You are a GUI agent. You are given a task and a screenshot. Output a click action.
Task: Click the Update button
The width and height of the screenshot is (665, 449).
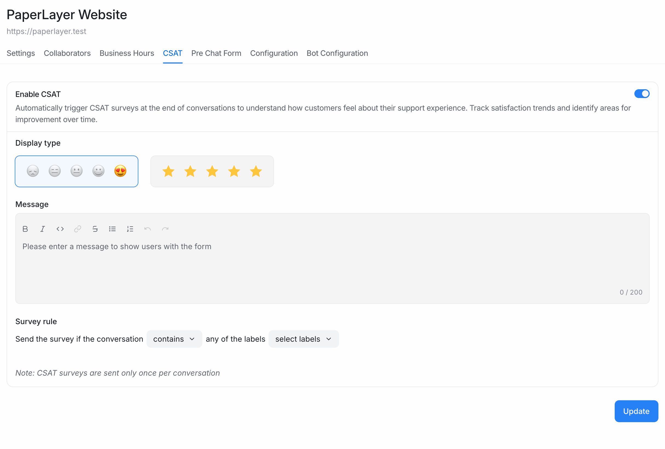tap(636, 411)
